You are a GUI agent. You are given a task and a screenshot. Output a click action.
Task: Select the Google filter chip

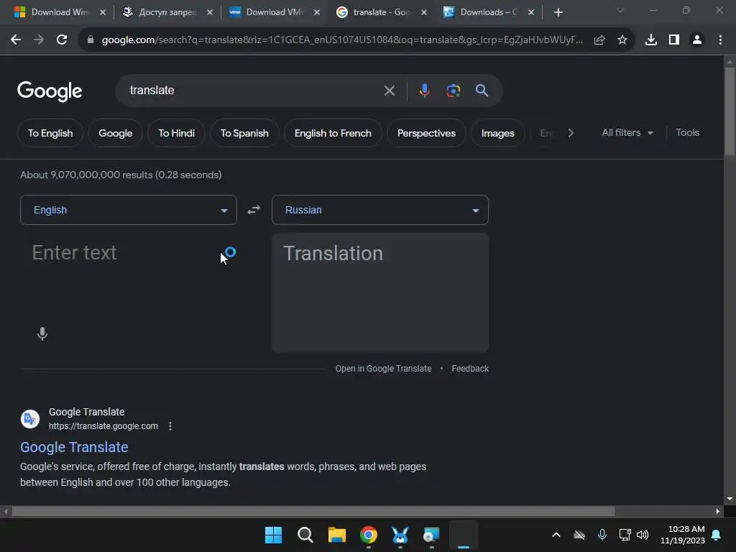(x=116, y=133)
